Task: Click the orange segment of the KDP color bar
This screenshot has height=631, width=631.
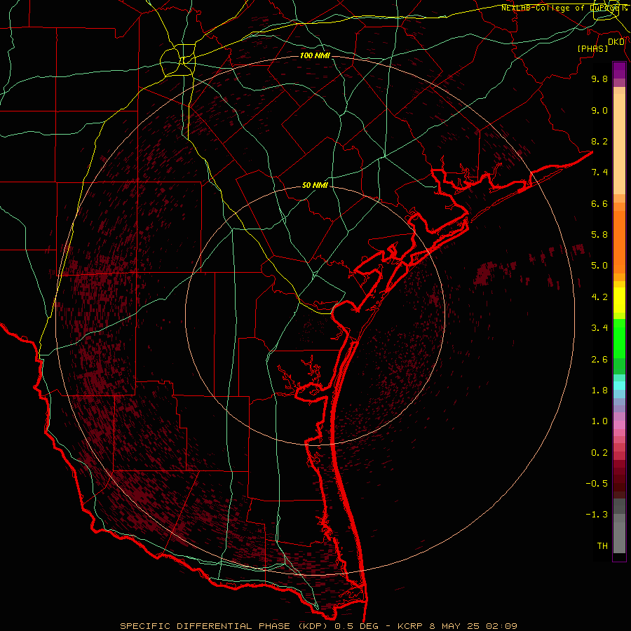Action: pyautogui.click(x=619, y=242)
